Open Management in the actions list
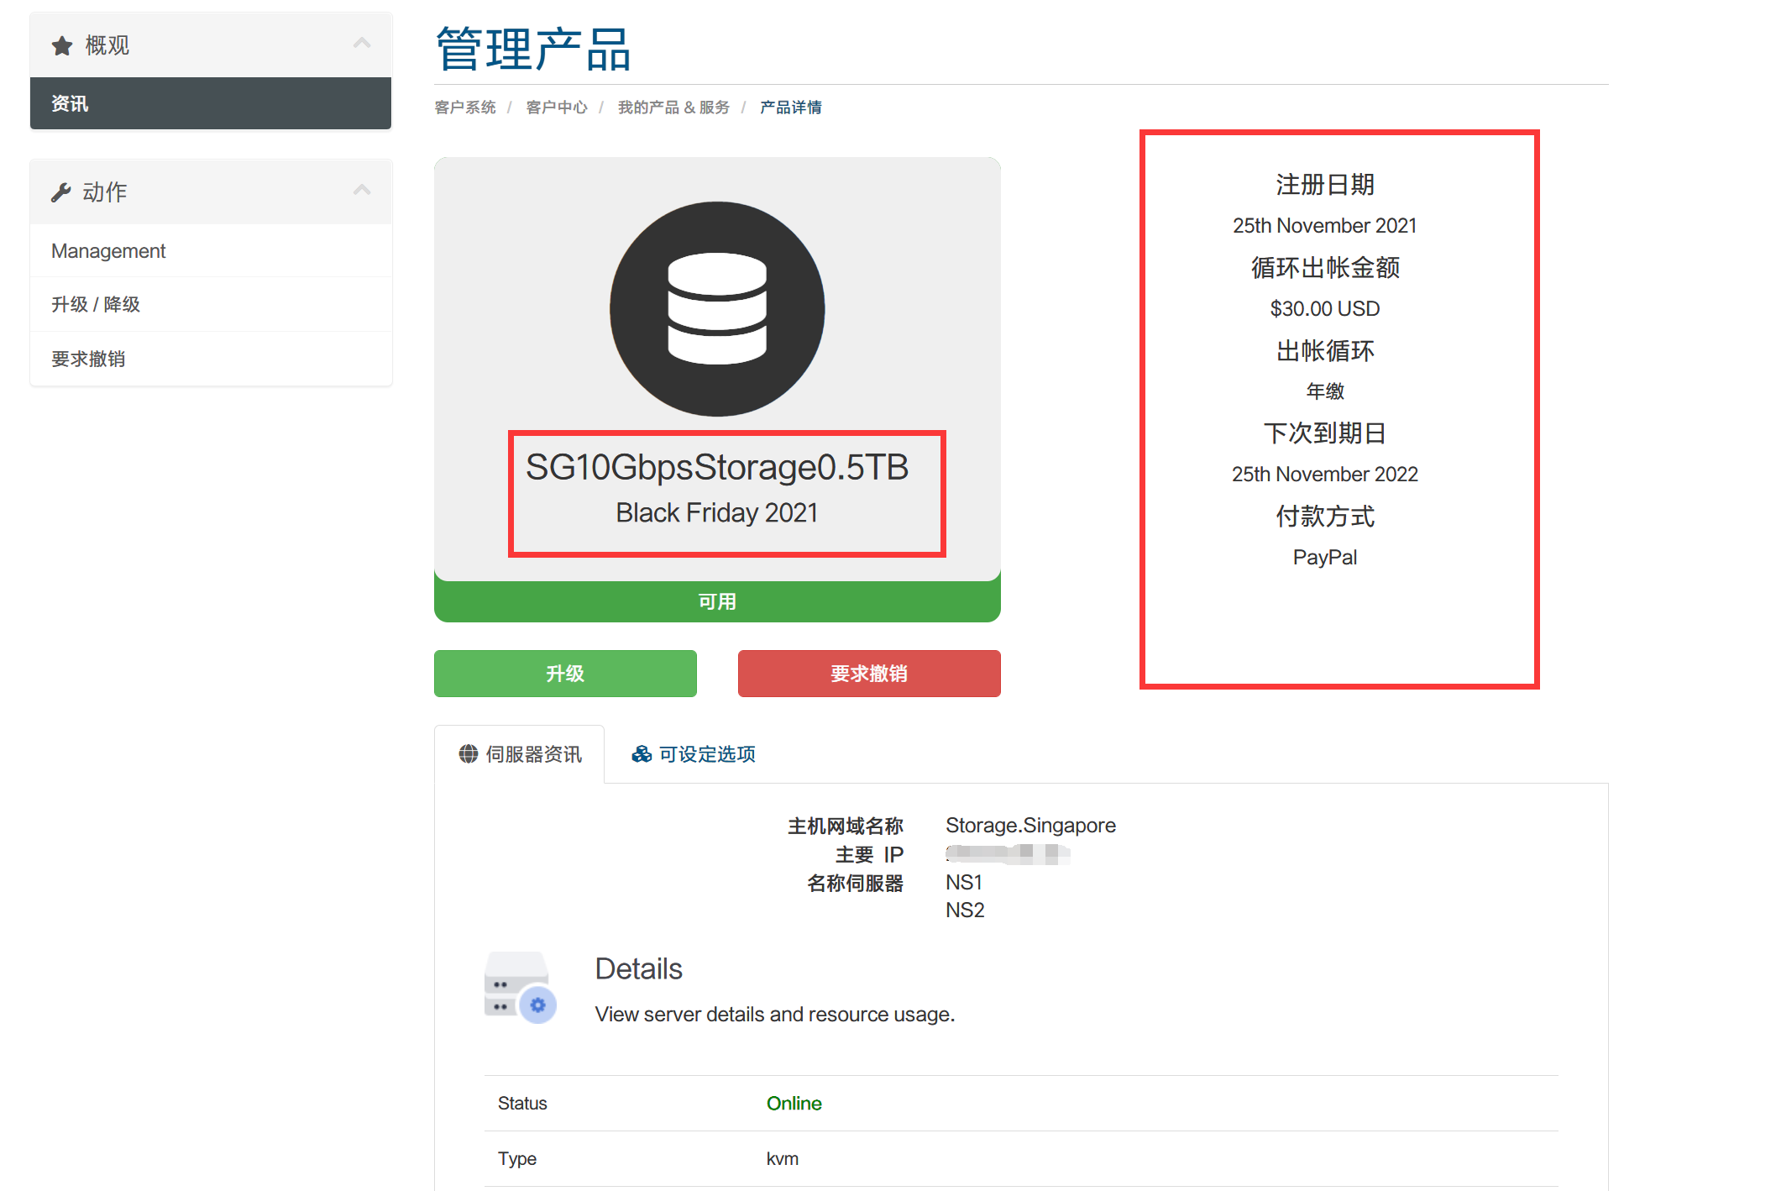The height and width of the screenshot is (1191, 1776). [x=211, y=250]
